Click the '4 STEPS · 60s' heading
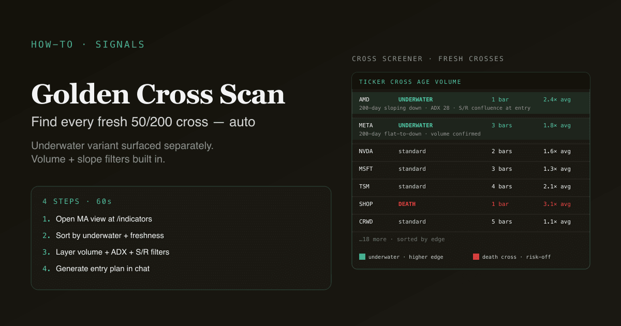 77,201
